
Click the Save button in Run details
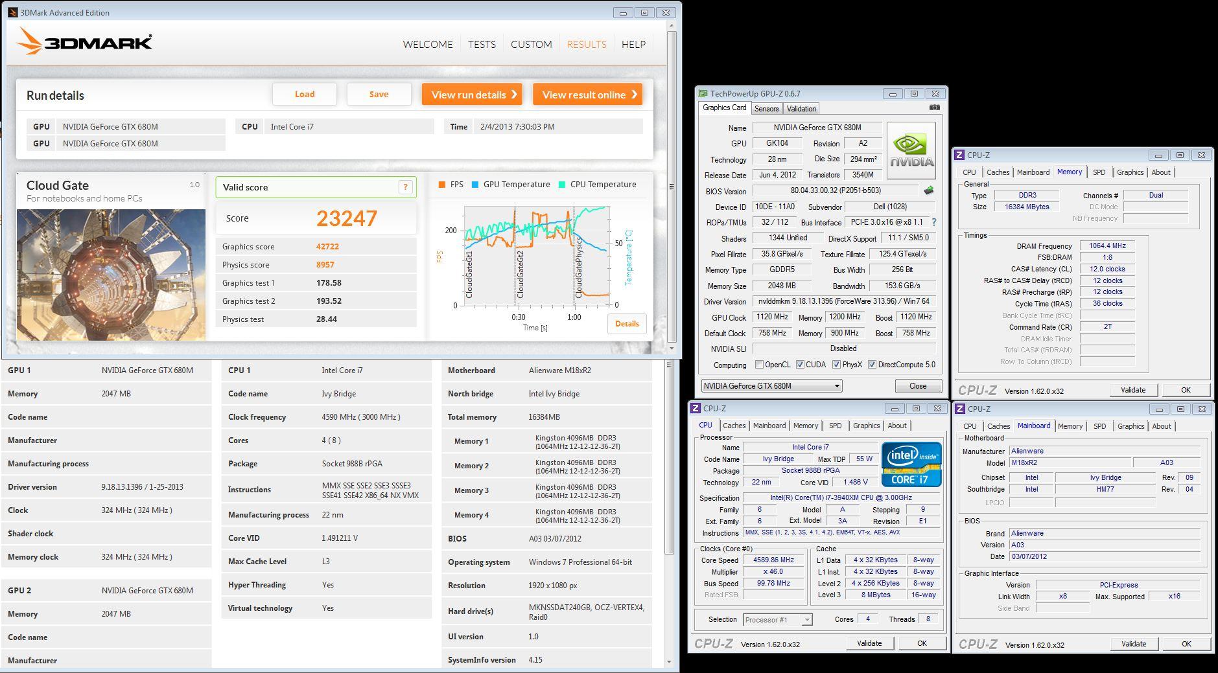[x=379, y=94]
